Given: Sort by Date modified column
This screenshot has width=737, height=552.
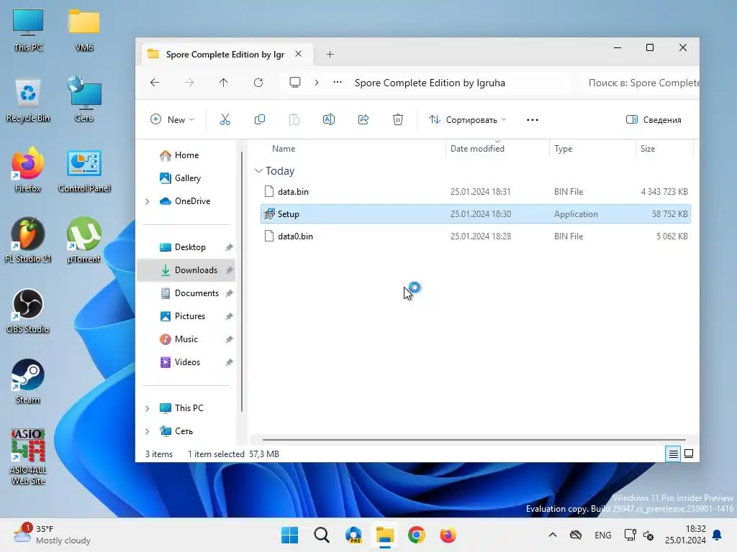Looking at the screenshot, I should (477, 148).
